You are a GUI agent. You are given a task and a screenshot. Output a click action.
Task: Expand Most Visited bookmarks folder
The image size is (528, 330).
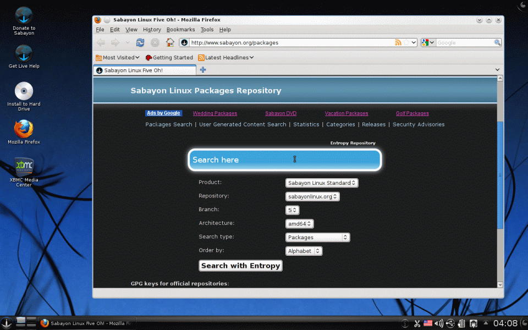(118, 58)
